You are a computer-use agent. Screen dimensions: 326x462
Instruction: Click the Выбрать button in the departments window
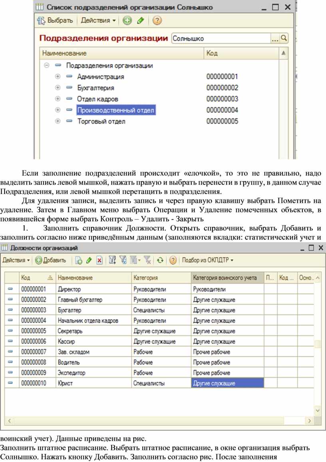click(55, 20)
